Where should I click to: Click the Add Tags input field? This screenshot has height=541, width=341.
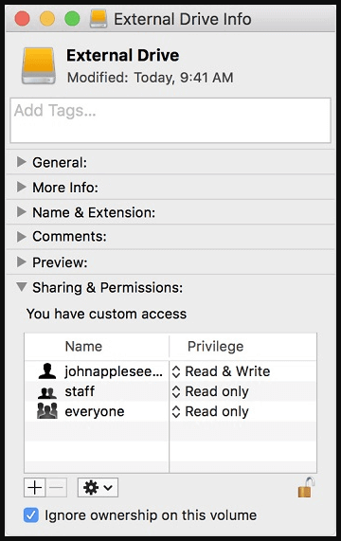coord(170,120)
